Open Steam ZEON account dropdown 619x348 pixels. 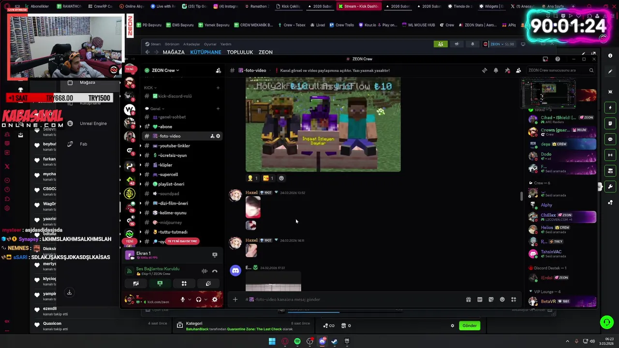(499, 44)
